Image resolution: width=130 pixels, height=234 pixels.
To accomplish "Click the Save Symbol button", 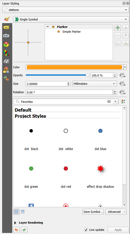I will tap(93, 212).
